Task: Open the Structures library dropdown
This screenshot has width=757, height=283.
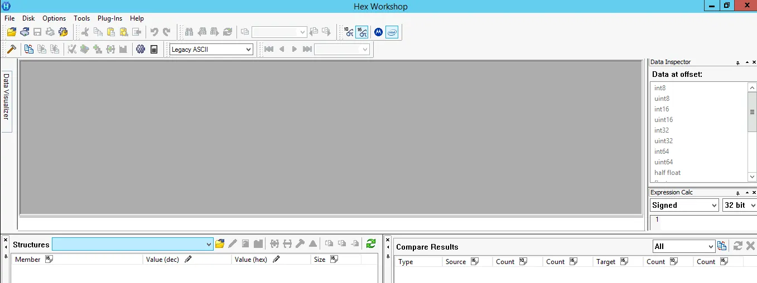Action: (x=133, y=244)
